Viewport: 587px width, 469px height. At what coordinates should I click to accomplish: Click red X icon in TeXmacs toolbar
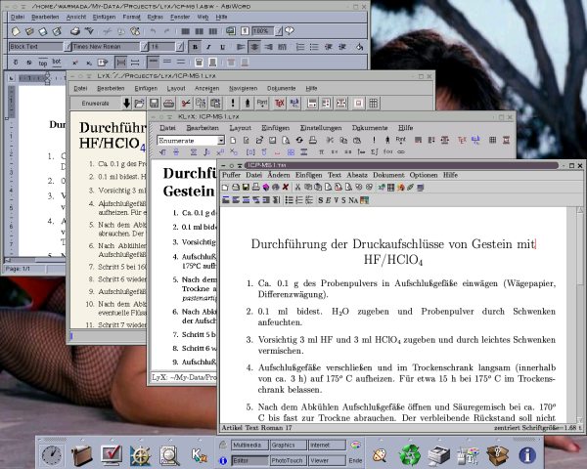[x=286, y=187]
